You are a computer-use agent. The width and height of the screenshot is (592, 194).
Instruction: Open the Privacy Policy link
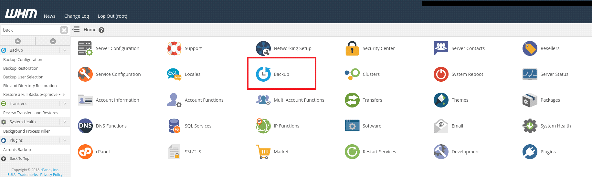(x=51, y=175)
